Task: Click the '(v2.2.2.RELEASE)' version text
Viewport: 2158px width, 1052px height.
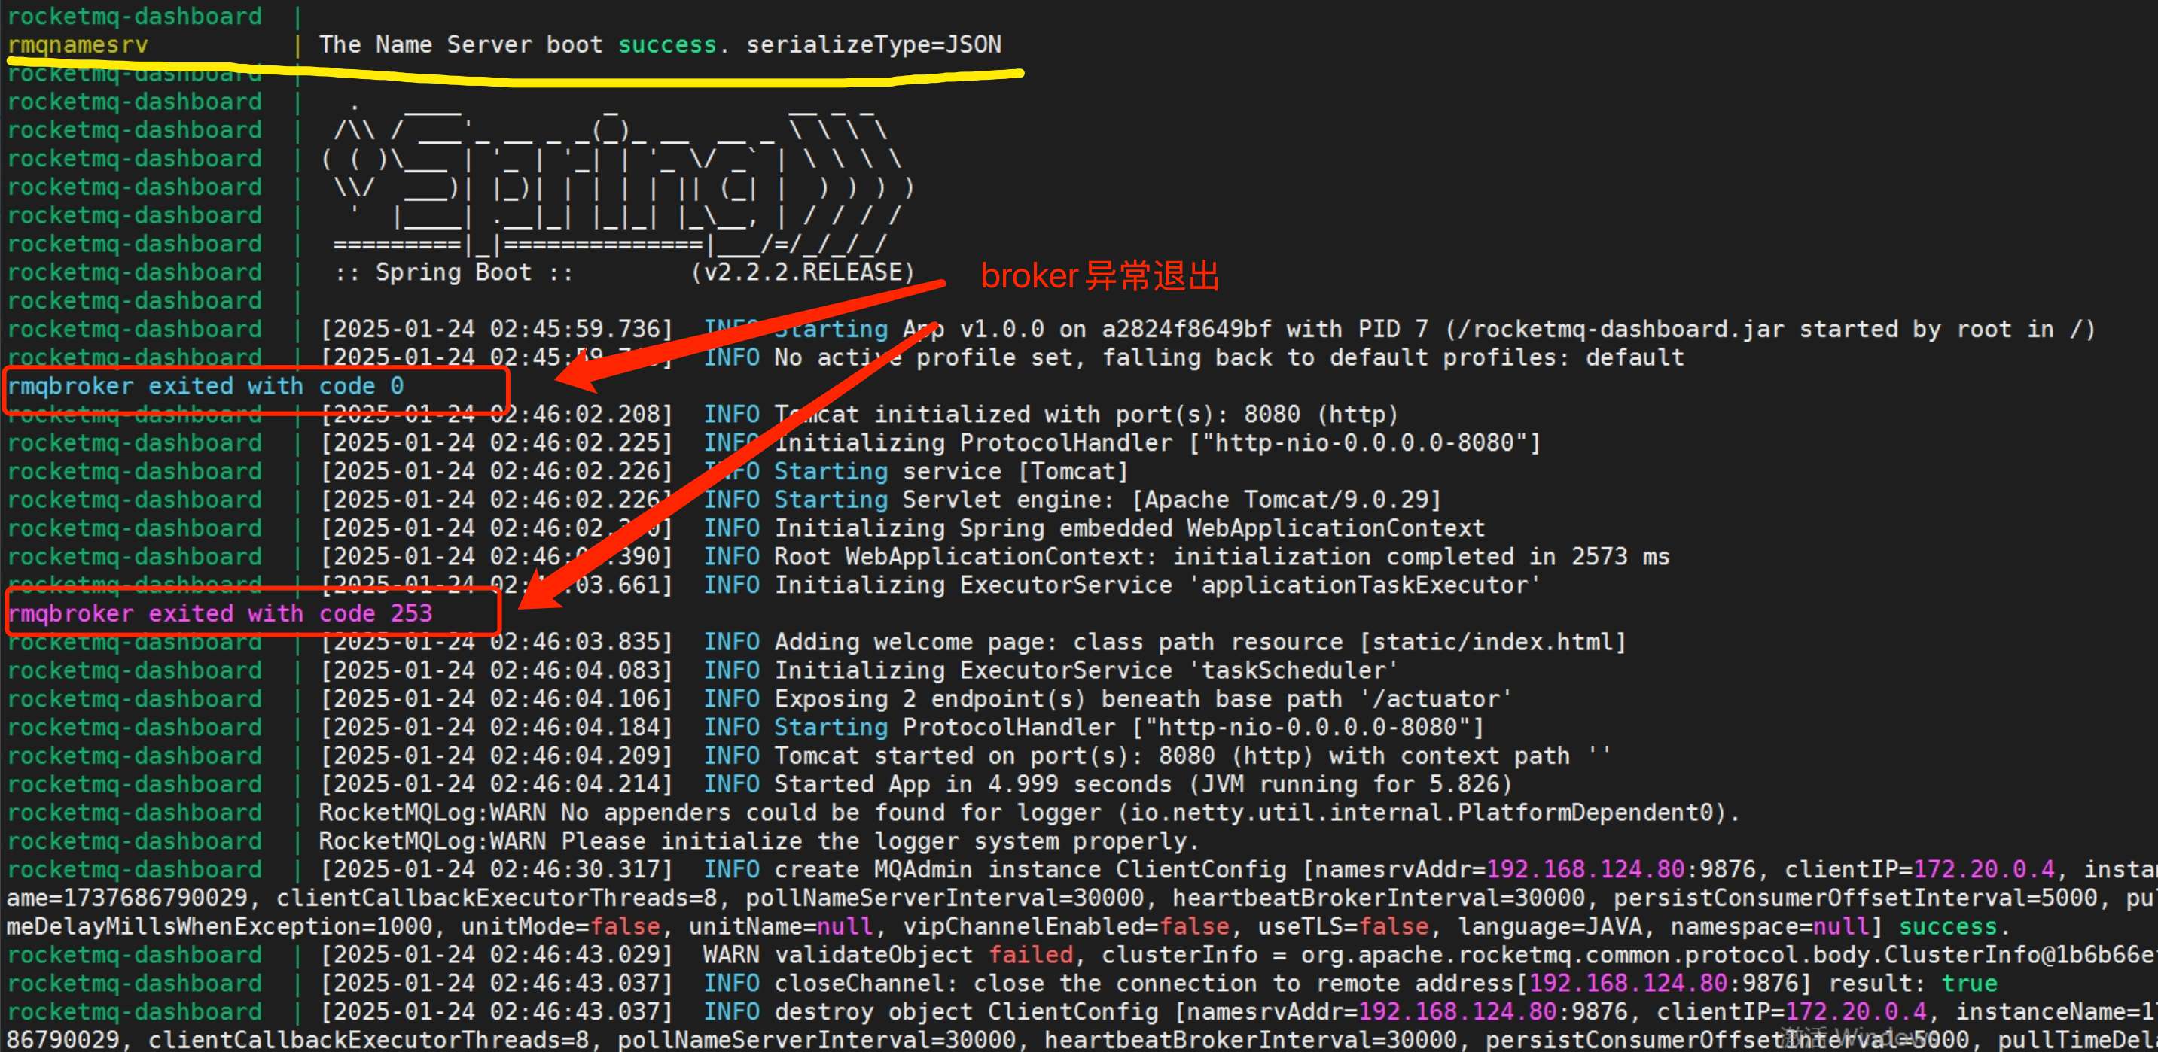Action: pos(803,273)
